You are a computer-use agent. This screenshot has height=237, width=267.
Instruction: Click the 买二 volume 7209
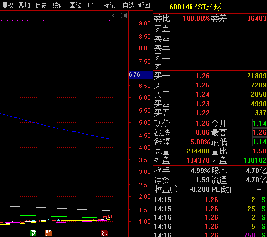(259, 85)
